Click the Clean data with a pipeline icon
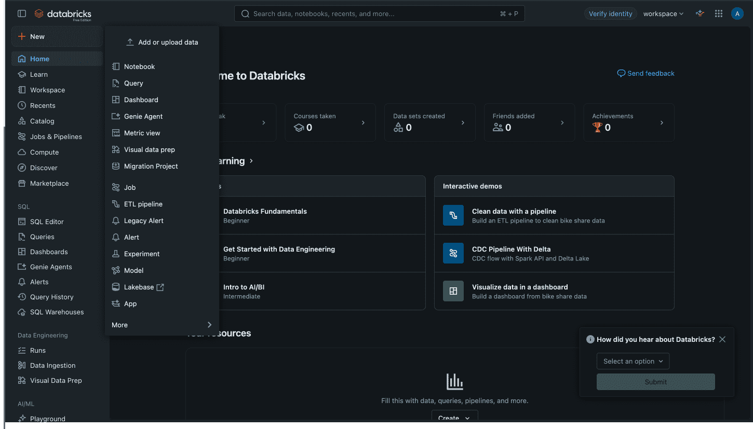753x429 pixels. coord(453,215)
